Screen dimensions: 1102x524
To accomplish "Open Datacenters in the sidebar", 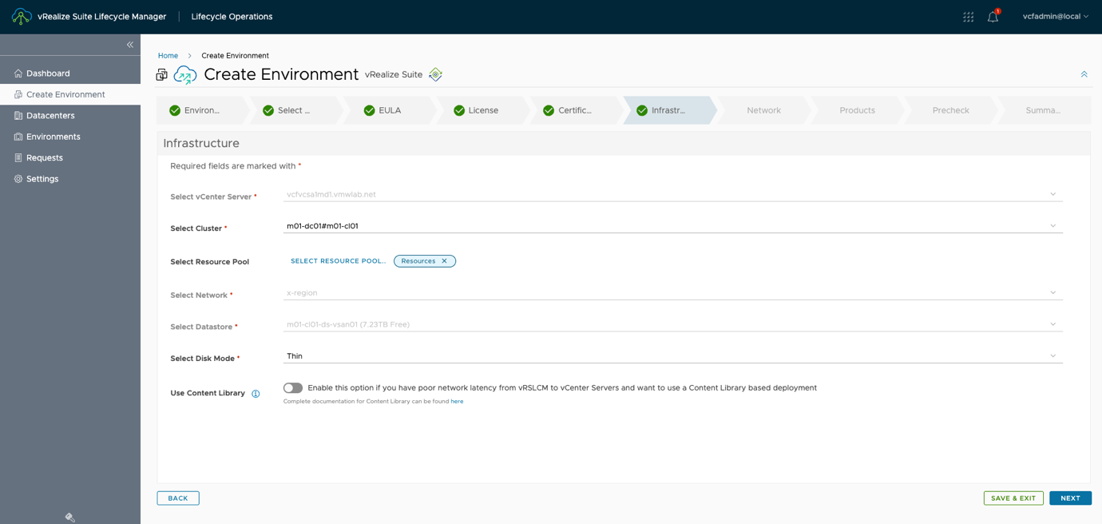I will click(70, 116).
